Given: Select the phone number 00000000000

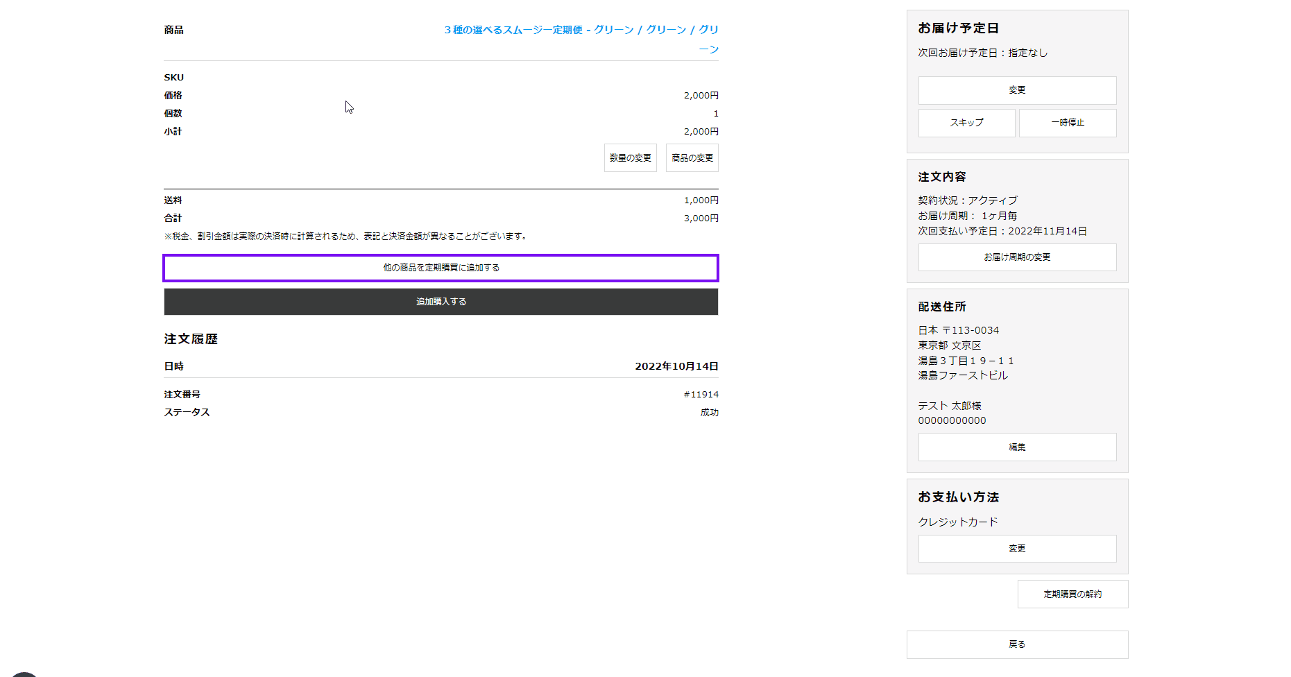Looking at the screenshot, I should coord(952,421).
